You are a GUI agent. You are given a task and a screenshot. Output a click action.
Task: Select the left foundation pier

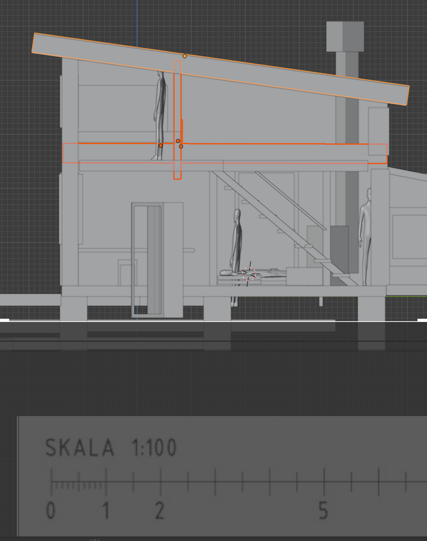click(x=73, y=308)
